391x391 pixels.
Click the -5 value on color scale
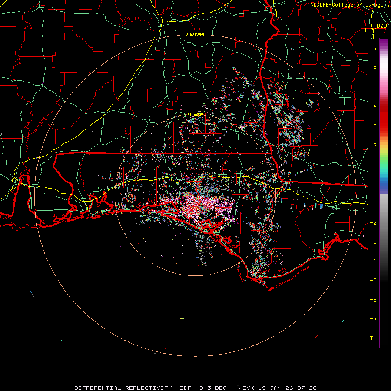[x=373, y=281]
